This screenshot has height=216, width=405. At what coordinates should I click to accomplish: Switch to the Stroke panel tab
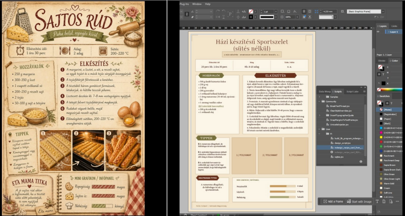click(382, 61)
